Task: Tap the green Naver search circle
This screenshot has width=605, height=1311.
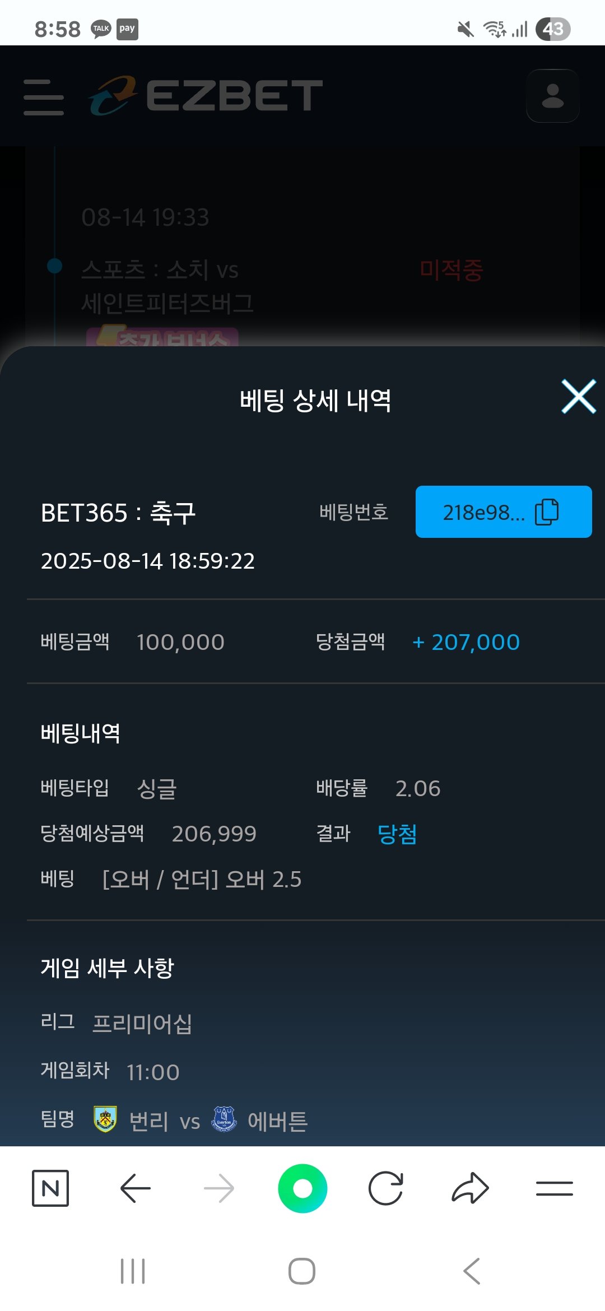Action: click(x=302, y=1188)
